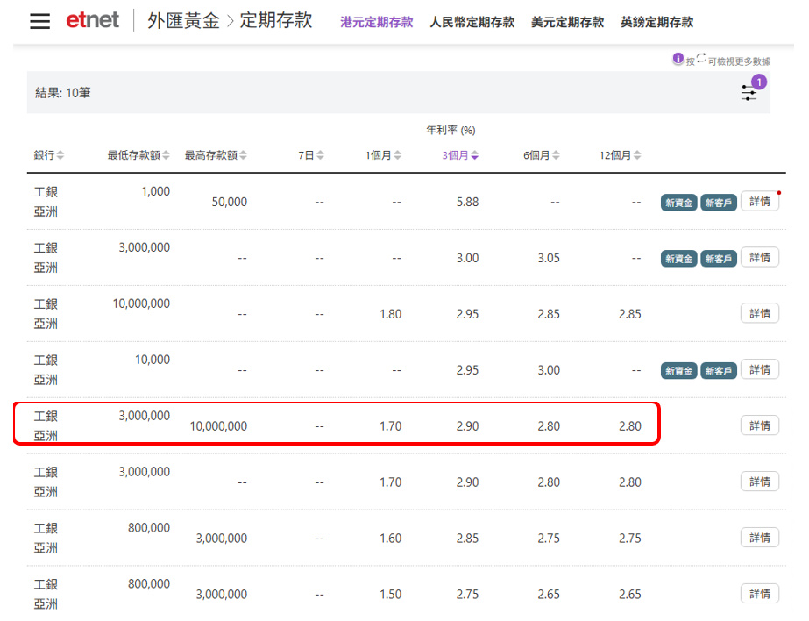The height and width of the screenshot is (621, 809).
Task: Click the 3.05 rate cell
Action: (549, 258)
